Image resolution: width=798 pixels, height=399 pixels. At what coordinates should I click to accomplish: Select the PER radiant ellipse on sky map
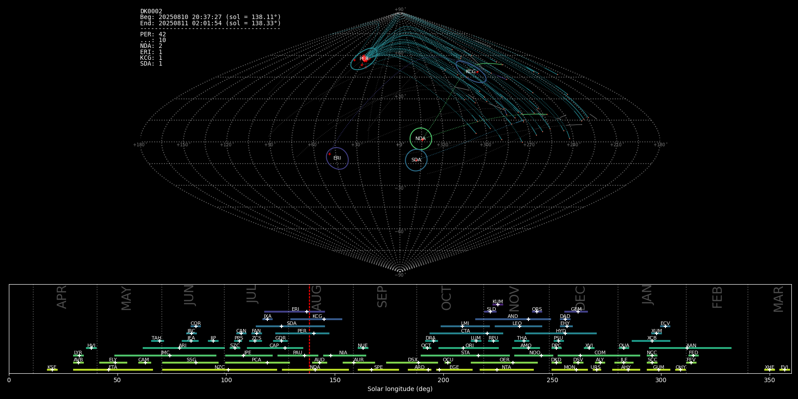tap(364, 59)
